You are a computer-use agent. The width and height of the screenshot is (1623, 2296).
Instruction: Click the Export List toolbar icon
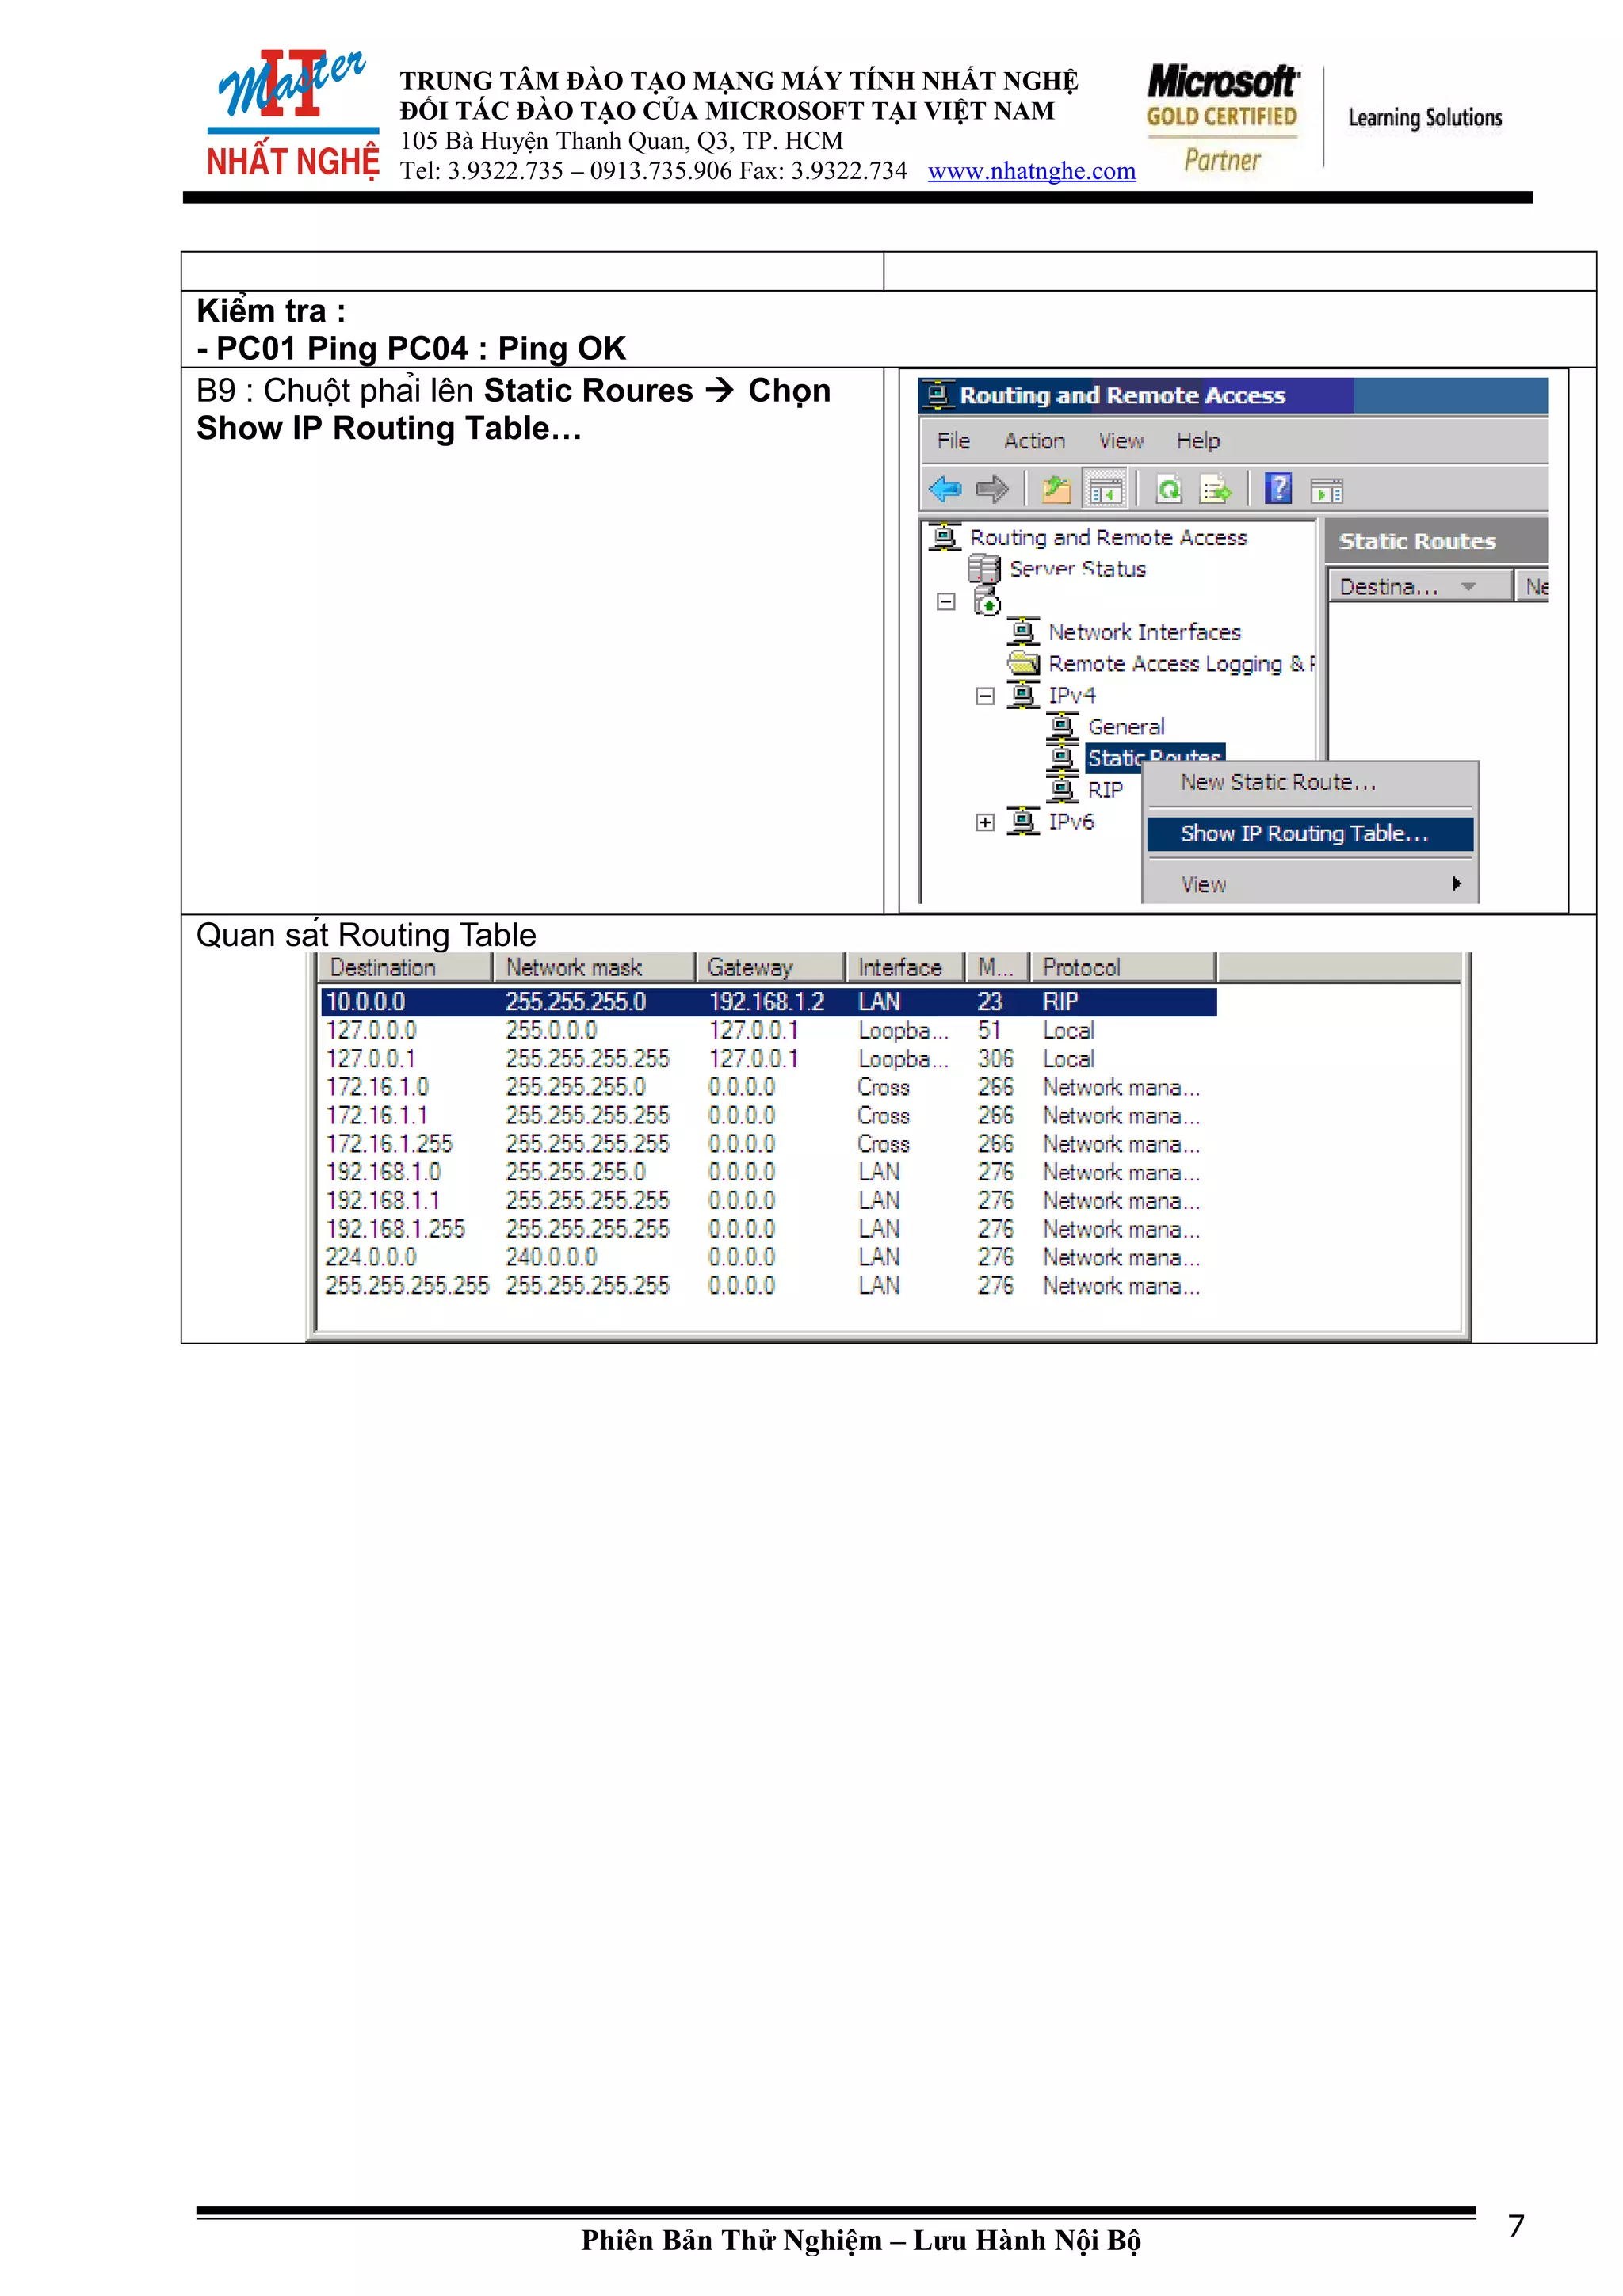tap(1216, 489)
